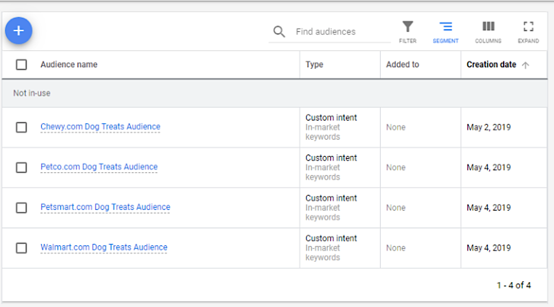
Task: Sort by Type column header
Action: [x=314, y=65]
